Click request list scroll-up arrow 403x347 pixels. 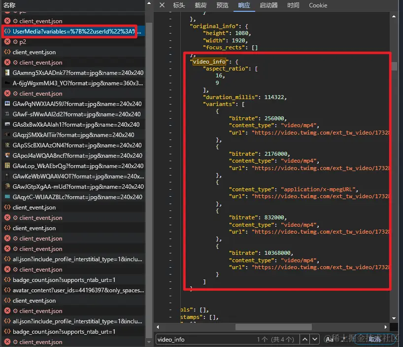pos(149,3)
